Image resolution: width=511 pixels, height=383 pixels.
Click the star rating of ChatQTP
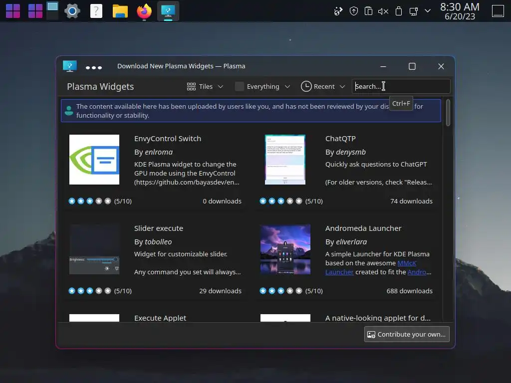pos(280,201)
